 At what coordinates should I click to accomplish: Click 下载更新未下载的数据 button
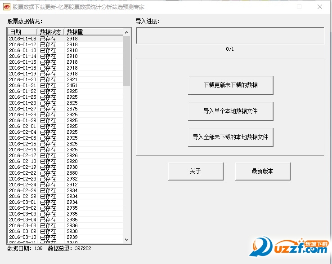click(231, 85)
